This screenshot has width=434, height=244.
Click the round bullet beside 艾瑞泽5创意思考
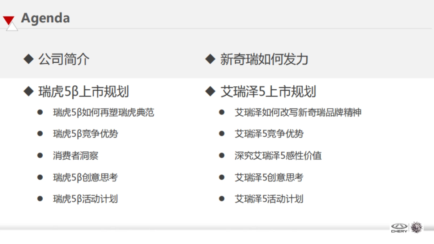point(221,177)
